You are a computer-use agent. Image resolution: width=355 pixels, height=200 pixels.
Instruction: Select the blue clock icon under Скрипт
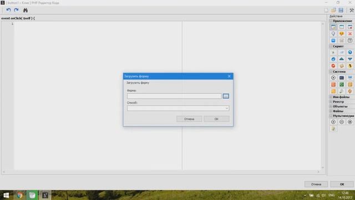(333, 59)
